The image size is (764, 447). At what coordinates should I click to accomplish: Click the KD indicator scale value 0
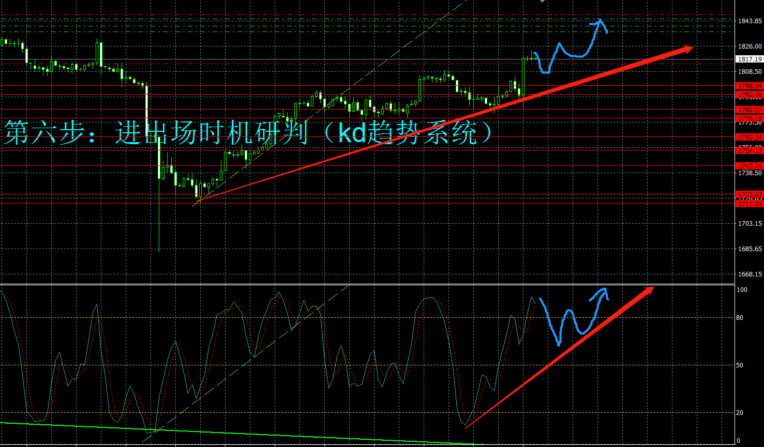click(x=739, y=441)
